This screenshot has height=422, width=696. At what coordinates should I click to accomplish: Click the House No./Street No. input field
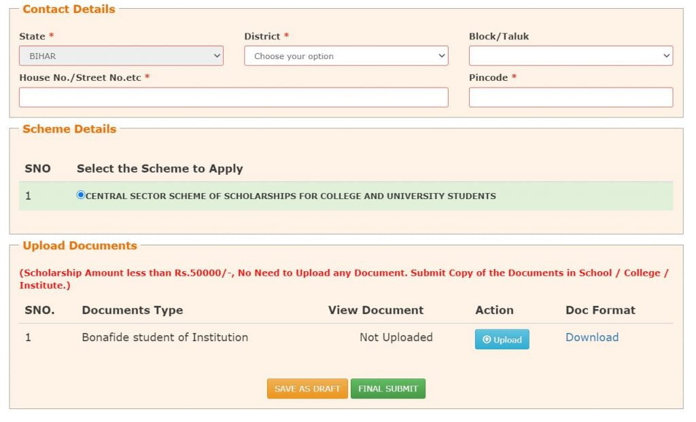pos(233,96)
